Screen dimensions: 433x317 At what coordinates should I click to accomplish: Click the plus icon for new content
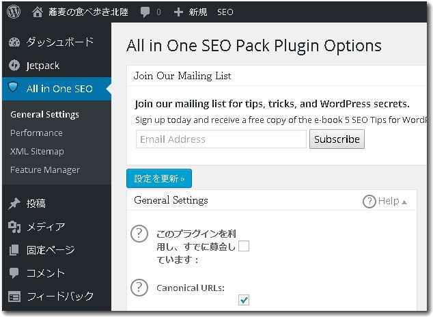click(178, 12)
